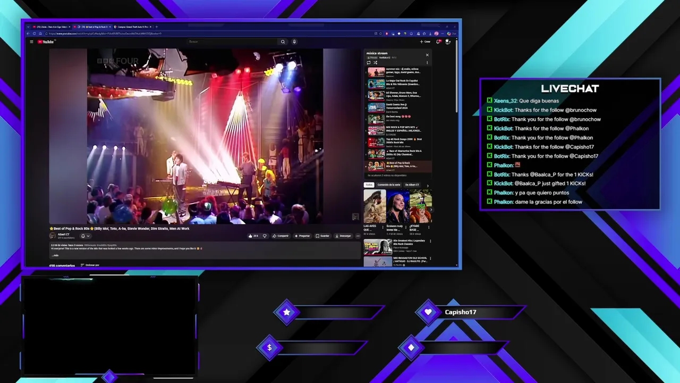The image size is (680, 383).
Task: Play summer mix playlist video
Action: click(399, 72)
